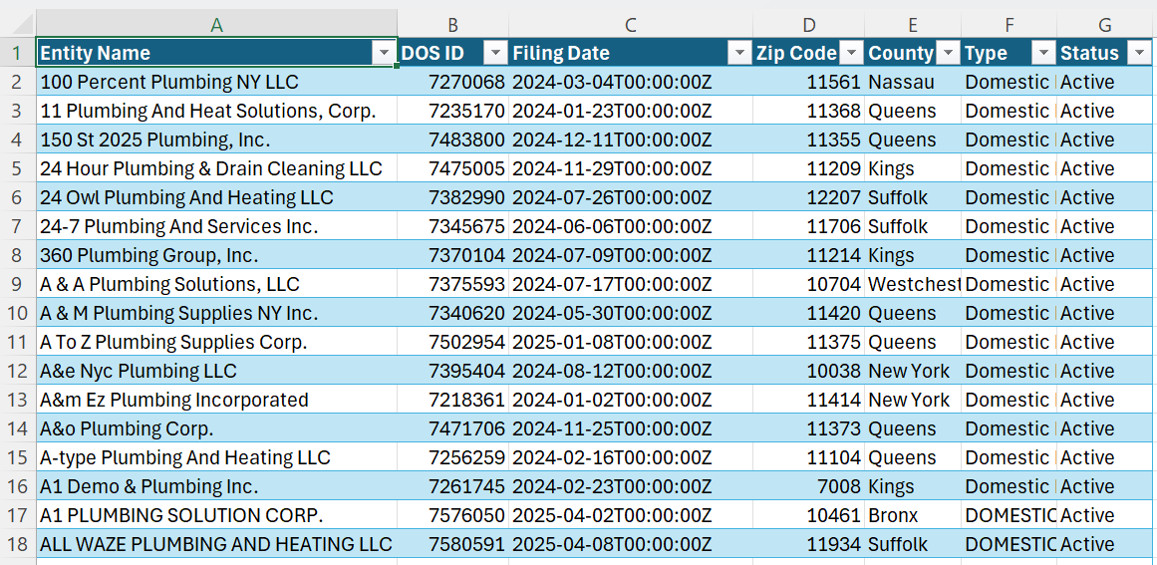This screenshot has height=565, width=1157.
Task: Click cell 'A&m Ez Plumbing Incorporated'
Action: [x=216, y=400]
